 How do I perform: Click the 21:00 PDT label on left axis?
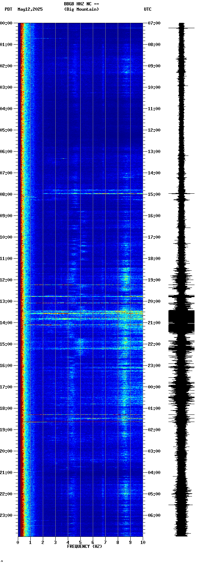point(6,473)
